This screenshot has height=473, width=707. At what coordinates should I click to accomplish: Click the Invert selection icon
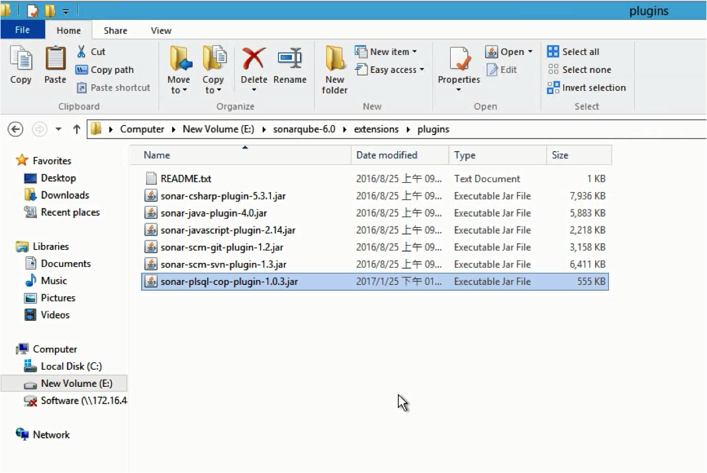tap(553, 87)
